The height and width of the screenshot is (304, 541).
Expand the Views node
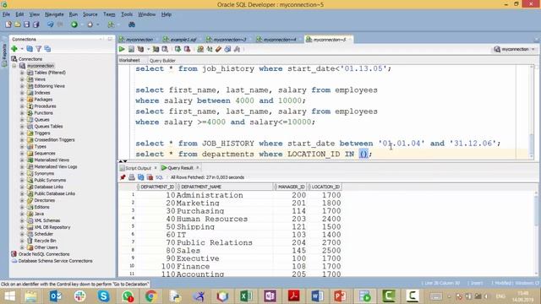22,79
